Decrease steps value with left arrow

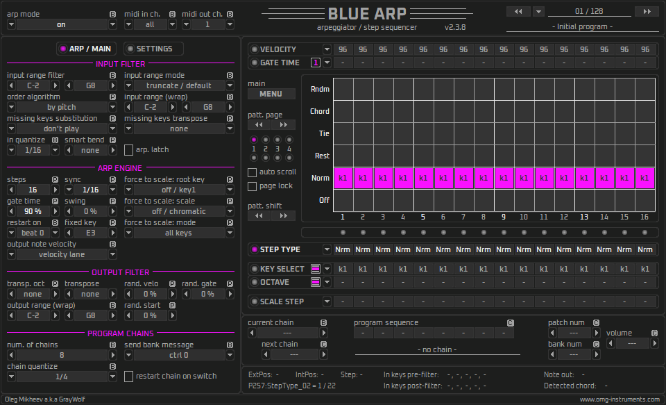[12, 190]
